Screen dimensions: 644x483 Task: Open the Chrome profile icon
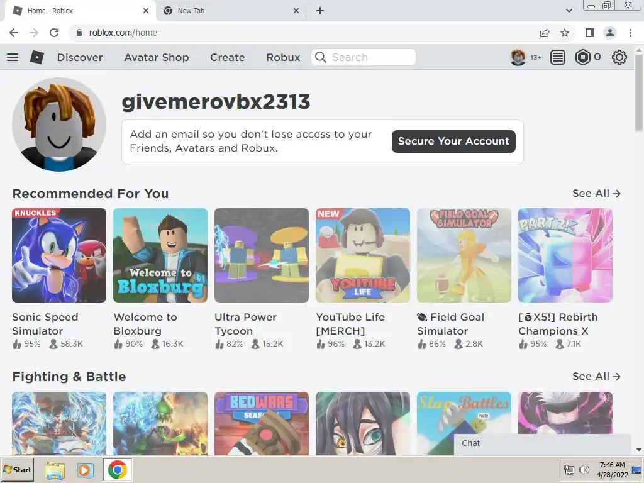point(610,33)
